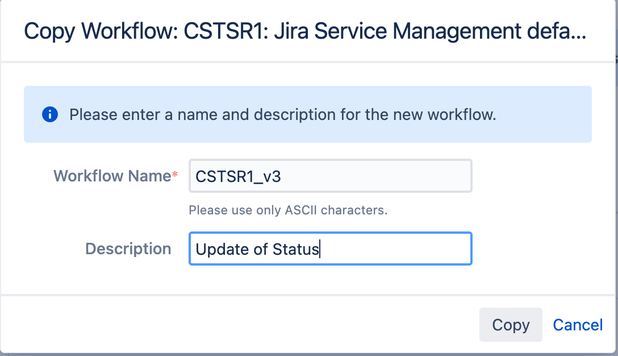The width and height of the screenshot is (618, 356).
Task: Cancel the copy workflow dialog
Action: click(x=578, y=325)
